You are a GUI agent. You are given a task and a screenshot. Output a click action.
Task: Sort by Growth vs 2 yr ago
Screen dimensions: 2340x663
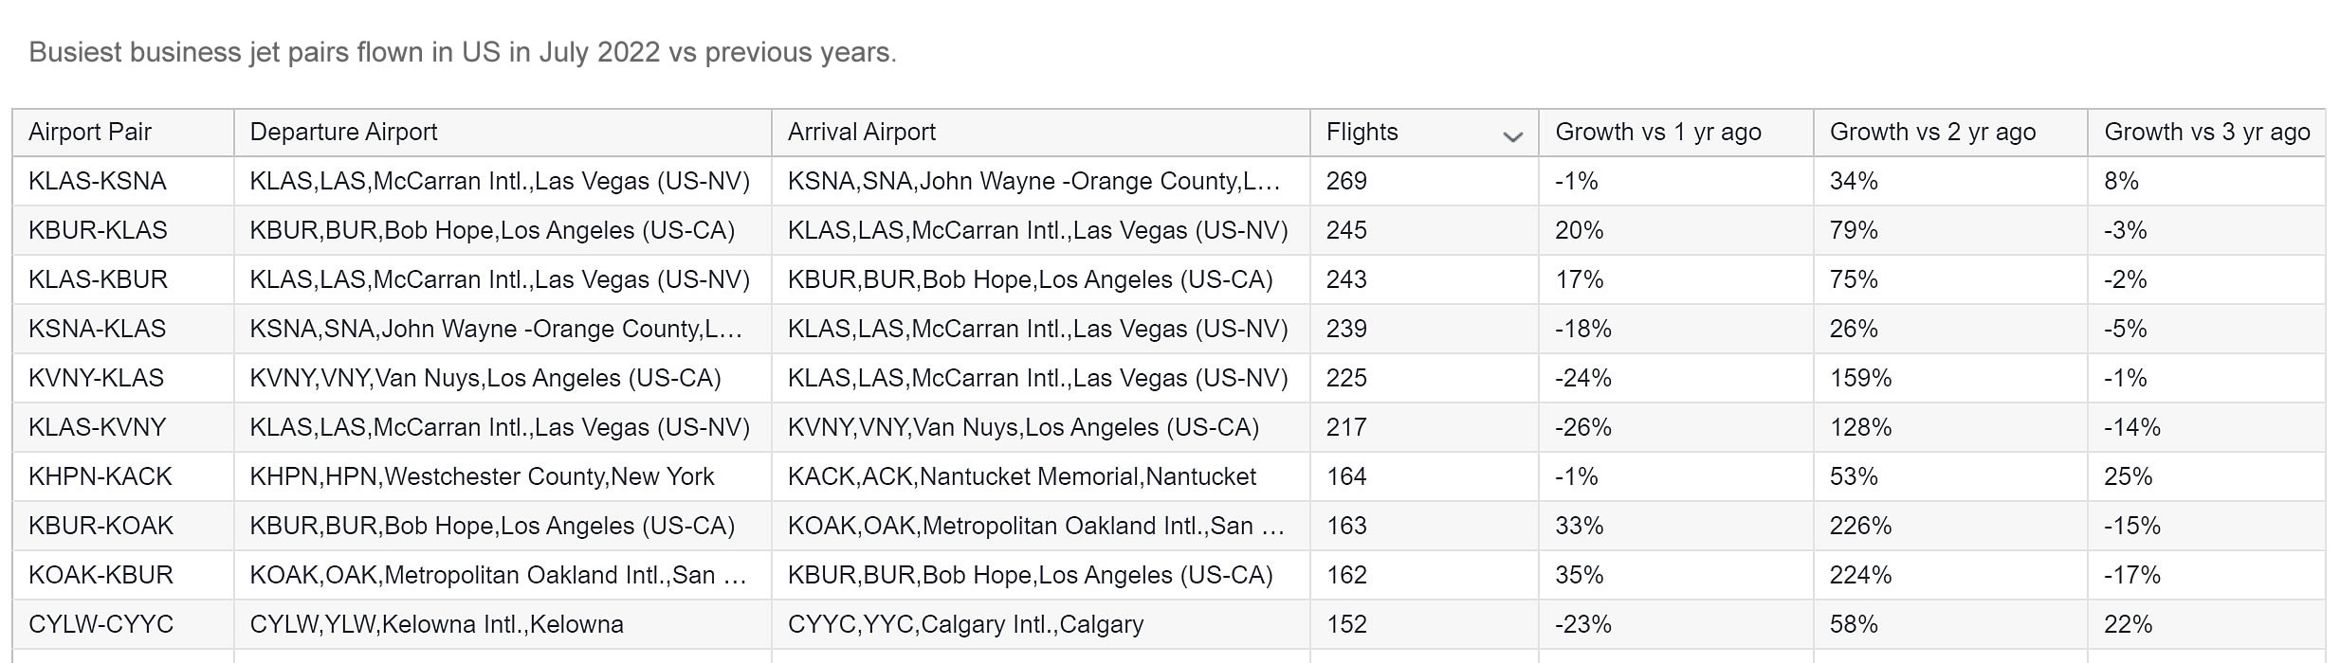[1950, 133]
